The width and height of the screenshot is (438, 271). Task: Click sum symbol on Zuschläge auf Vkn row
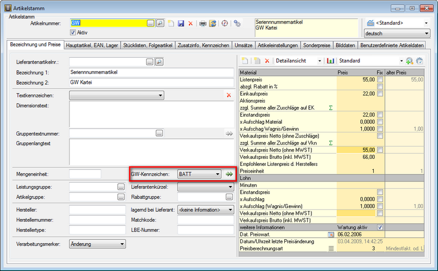(x=331, y=143)
